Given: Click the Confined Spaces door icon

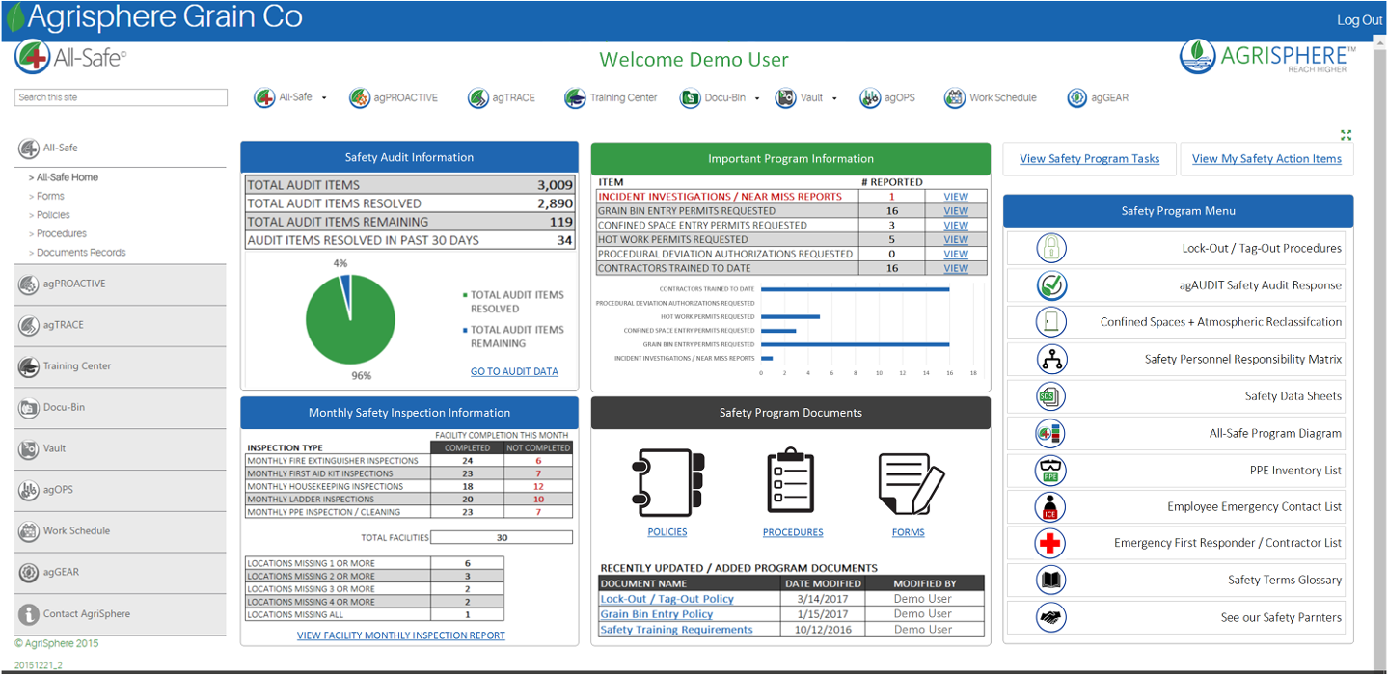Looking at the screenshot, I should [1051, 322].
